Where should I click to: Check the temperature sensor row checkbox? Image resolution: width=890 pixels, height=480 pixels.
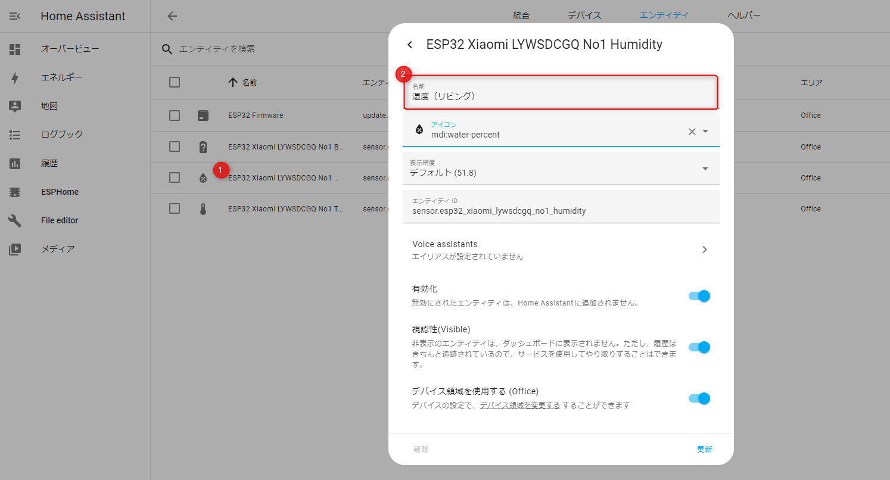tap(175, 208)
